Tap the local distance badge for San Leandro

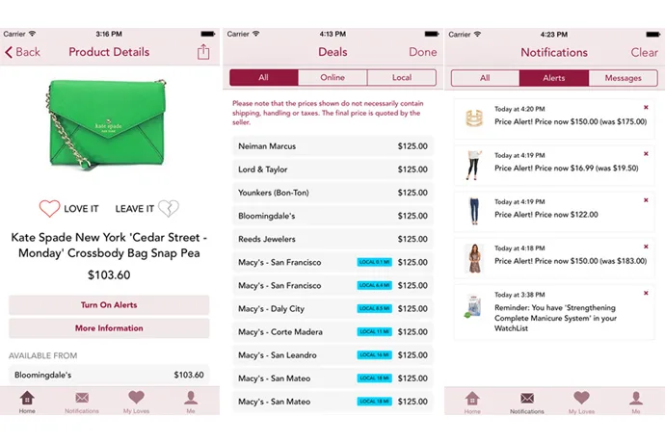(x=375, y=355)
